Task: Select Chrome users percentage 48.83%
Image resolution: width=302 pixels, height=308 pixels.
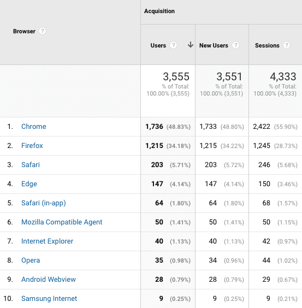Action: click(179, 127)
